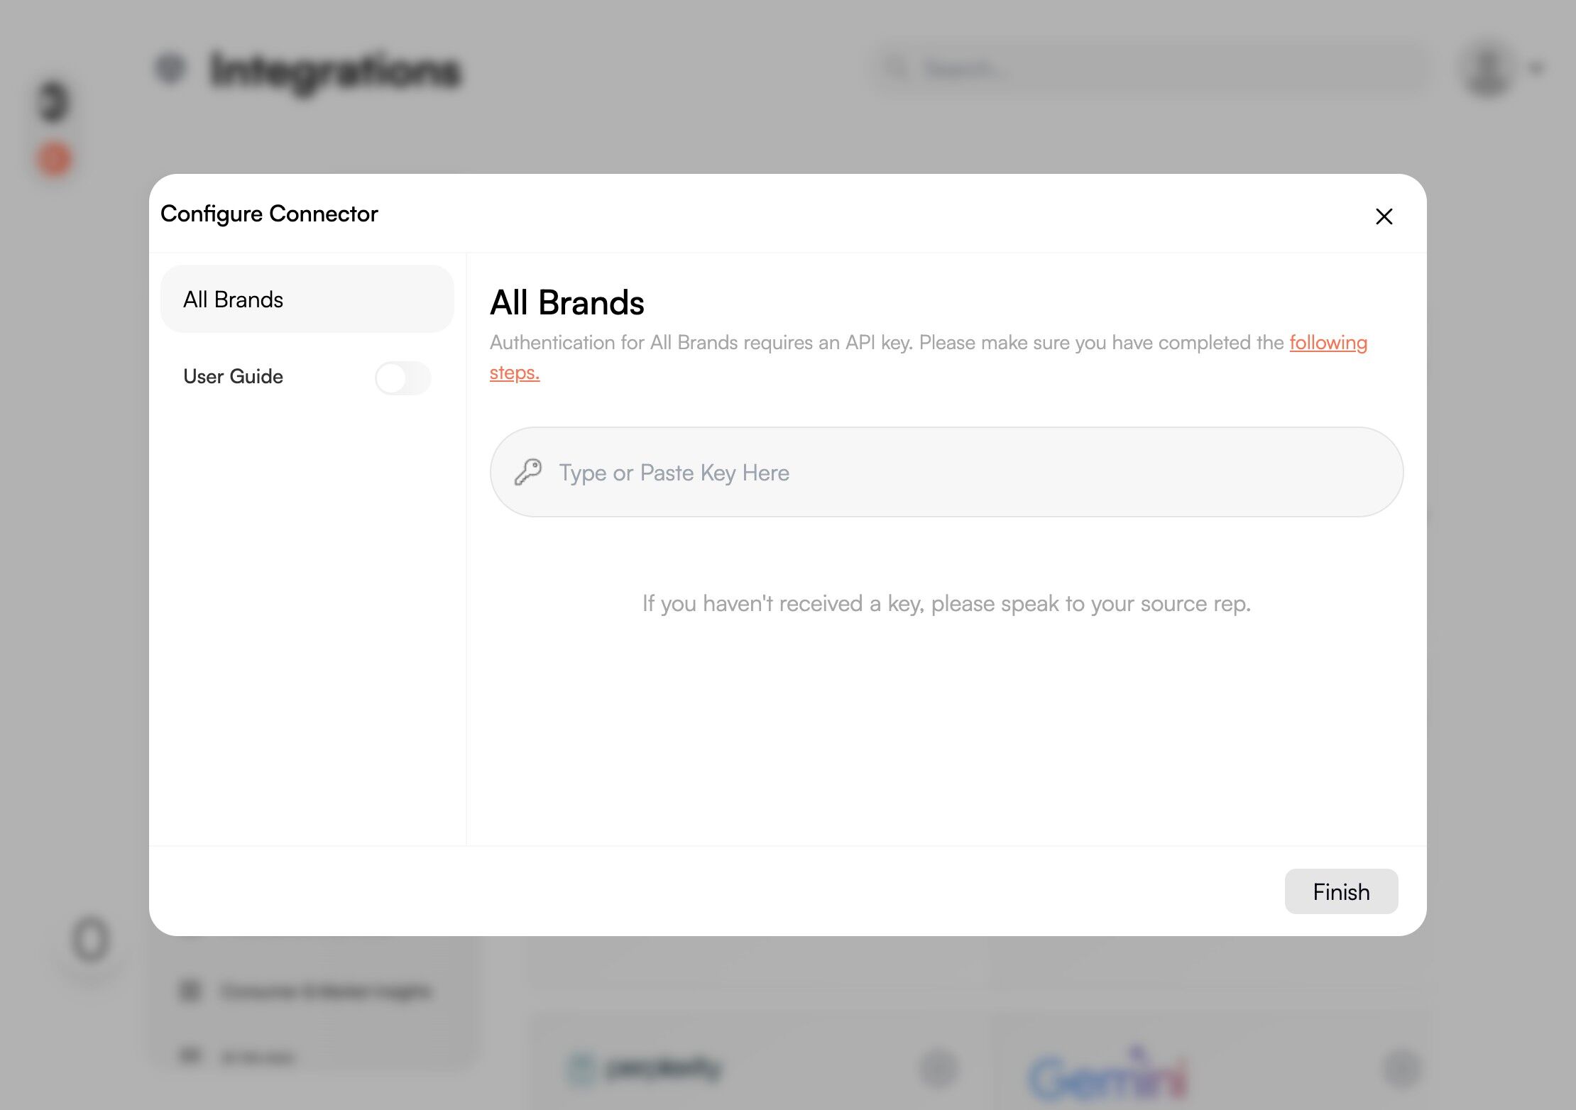The width and height of the screenshot is (1576, 1110).
Task: Click the icon beside the Integrations title
Action: click(x=170, y=69)
